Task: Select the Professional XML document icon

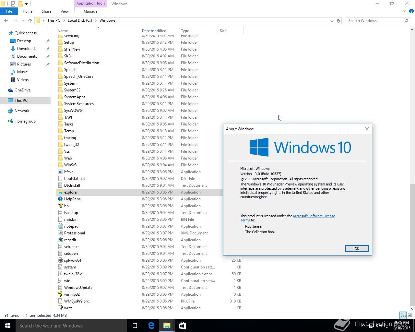Action: point(60,233)
